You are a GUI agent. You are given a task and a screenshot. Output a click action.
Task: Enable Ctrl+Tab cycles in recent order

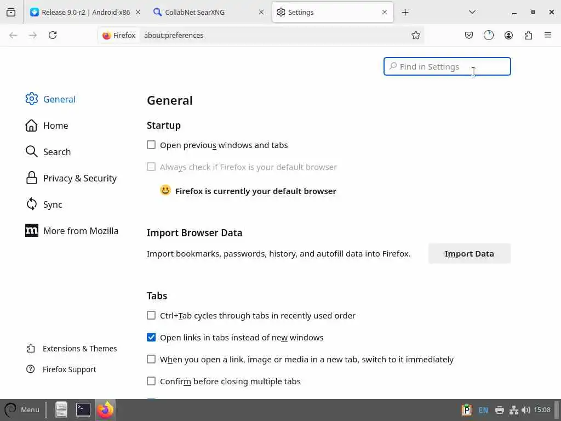click(151, 315)
